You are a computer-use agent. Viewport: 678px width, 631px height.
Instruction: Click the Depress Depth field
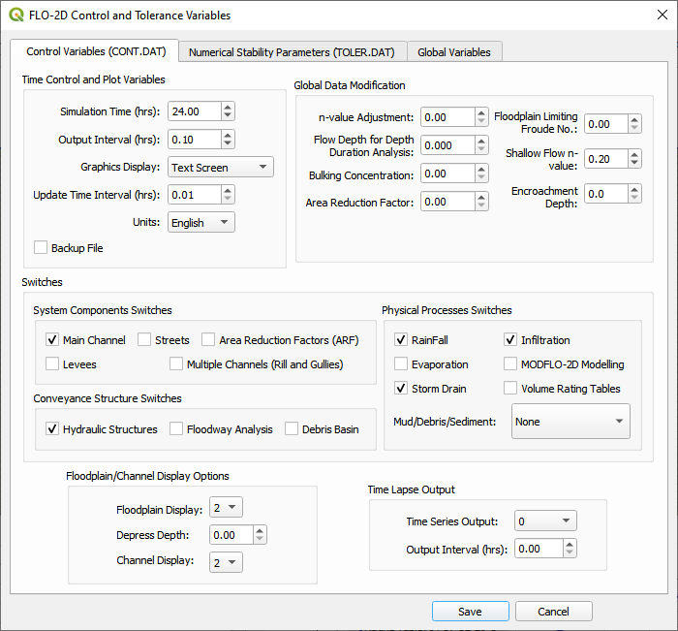tap(231, 535)
